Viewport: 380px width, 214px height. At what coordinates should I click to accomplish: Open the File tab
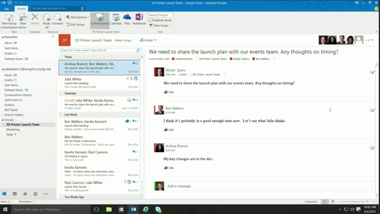coord(7,9)
